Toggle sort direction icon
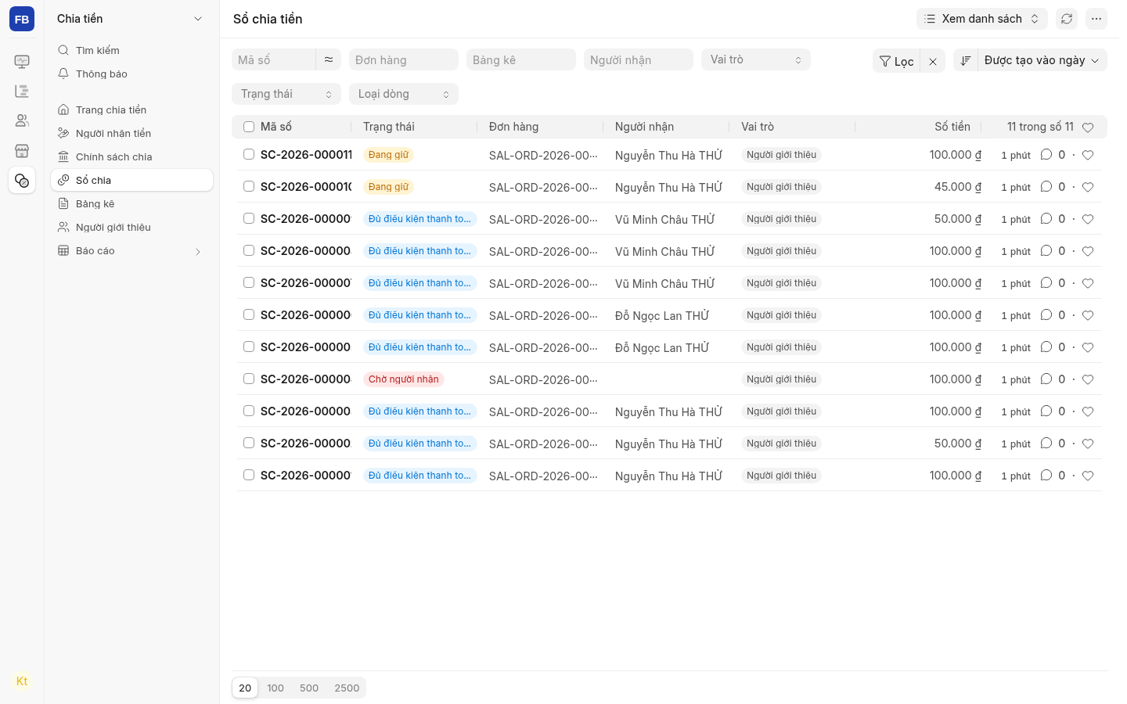This screenshot has height=704, width=1127. point(966,60)
